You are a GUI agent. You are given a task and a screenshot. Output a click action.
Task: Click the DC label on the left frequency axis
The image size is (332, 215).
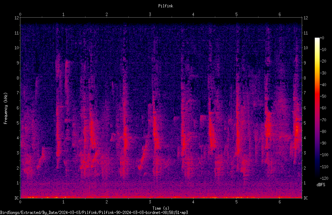coord(17,198)
